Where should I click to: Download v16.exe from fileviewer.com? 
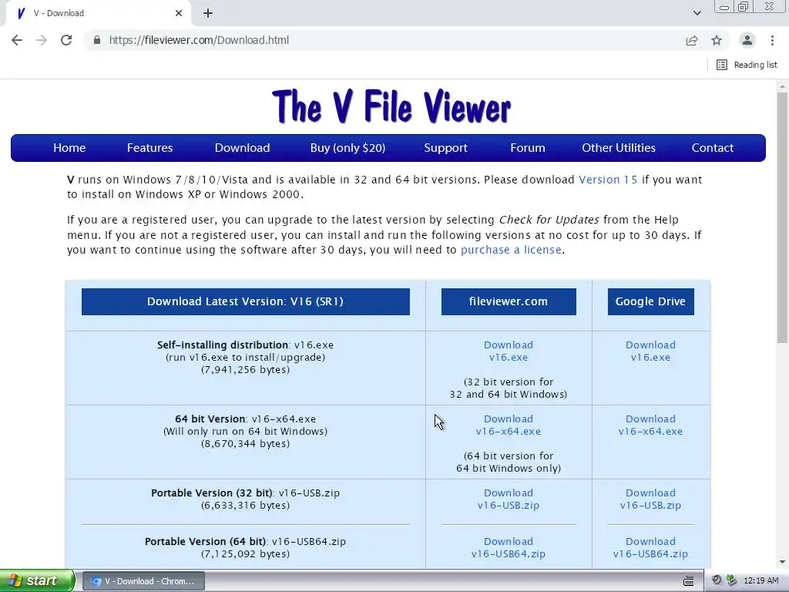tap(509, 351)
